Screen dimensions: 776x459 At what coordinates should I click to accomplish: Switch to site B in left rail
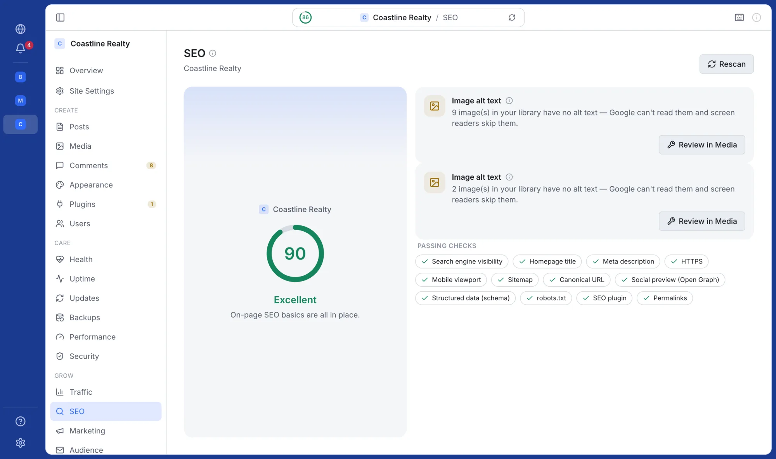coord(21,77)
